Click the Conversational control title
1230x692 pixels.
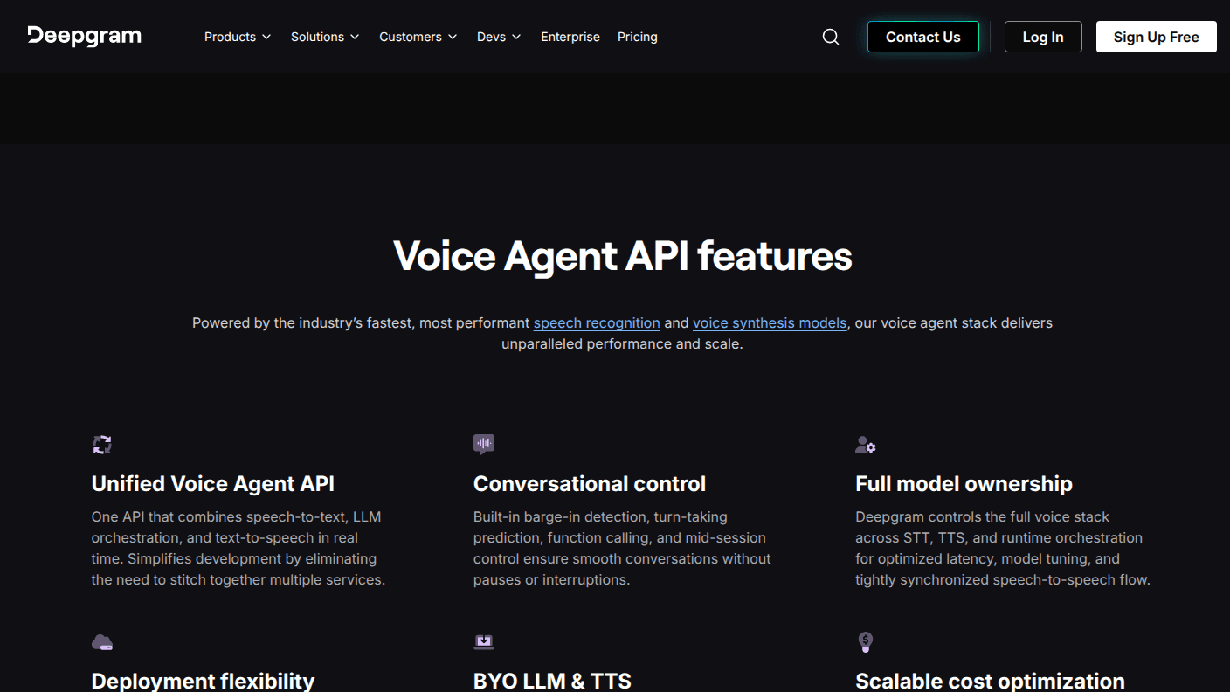(590, 483)
